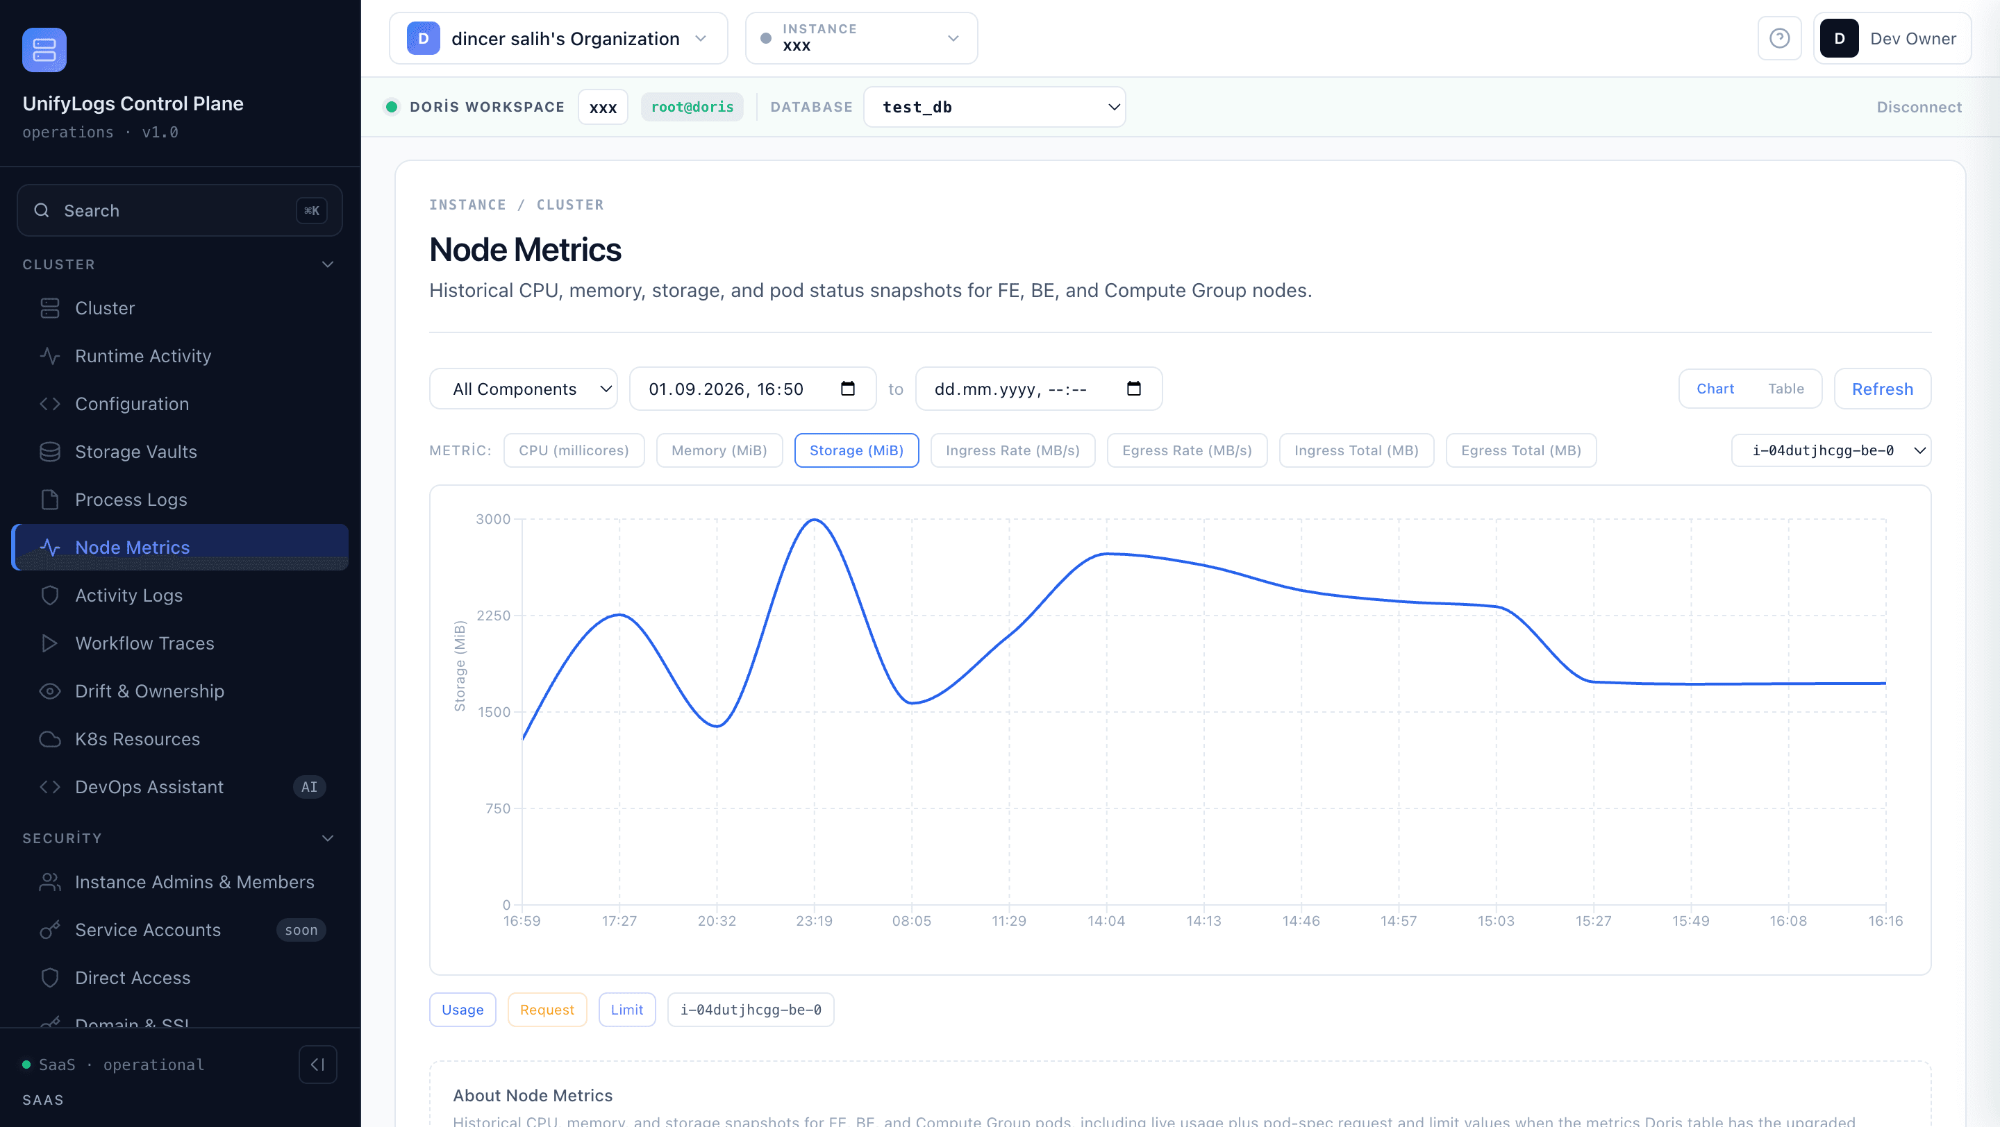This screenshot has width=2000, height=1127.
Task: Click the INSTANCE breadcrumb link
Action: (x=467, y=205)
